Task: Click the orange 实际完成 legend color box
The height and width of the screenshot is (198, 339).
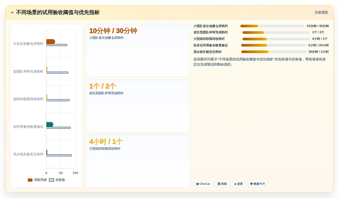Action: (x=30, y=180)
